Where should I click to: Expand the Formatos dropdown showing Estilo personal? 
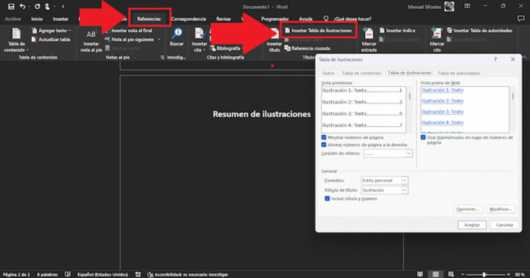click(x=404, y=180)
